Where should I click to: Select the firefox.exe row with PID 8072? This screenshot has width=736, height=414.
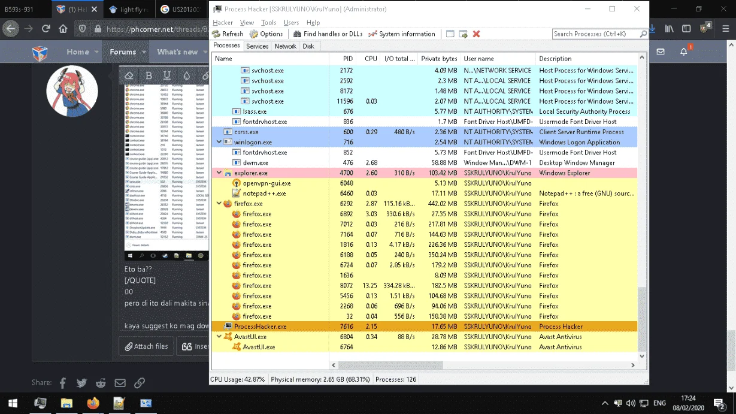[424, 286]
